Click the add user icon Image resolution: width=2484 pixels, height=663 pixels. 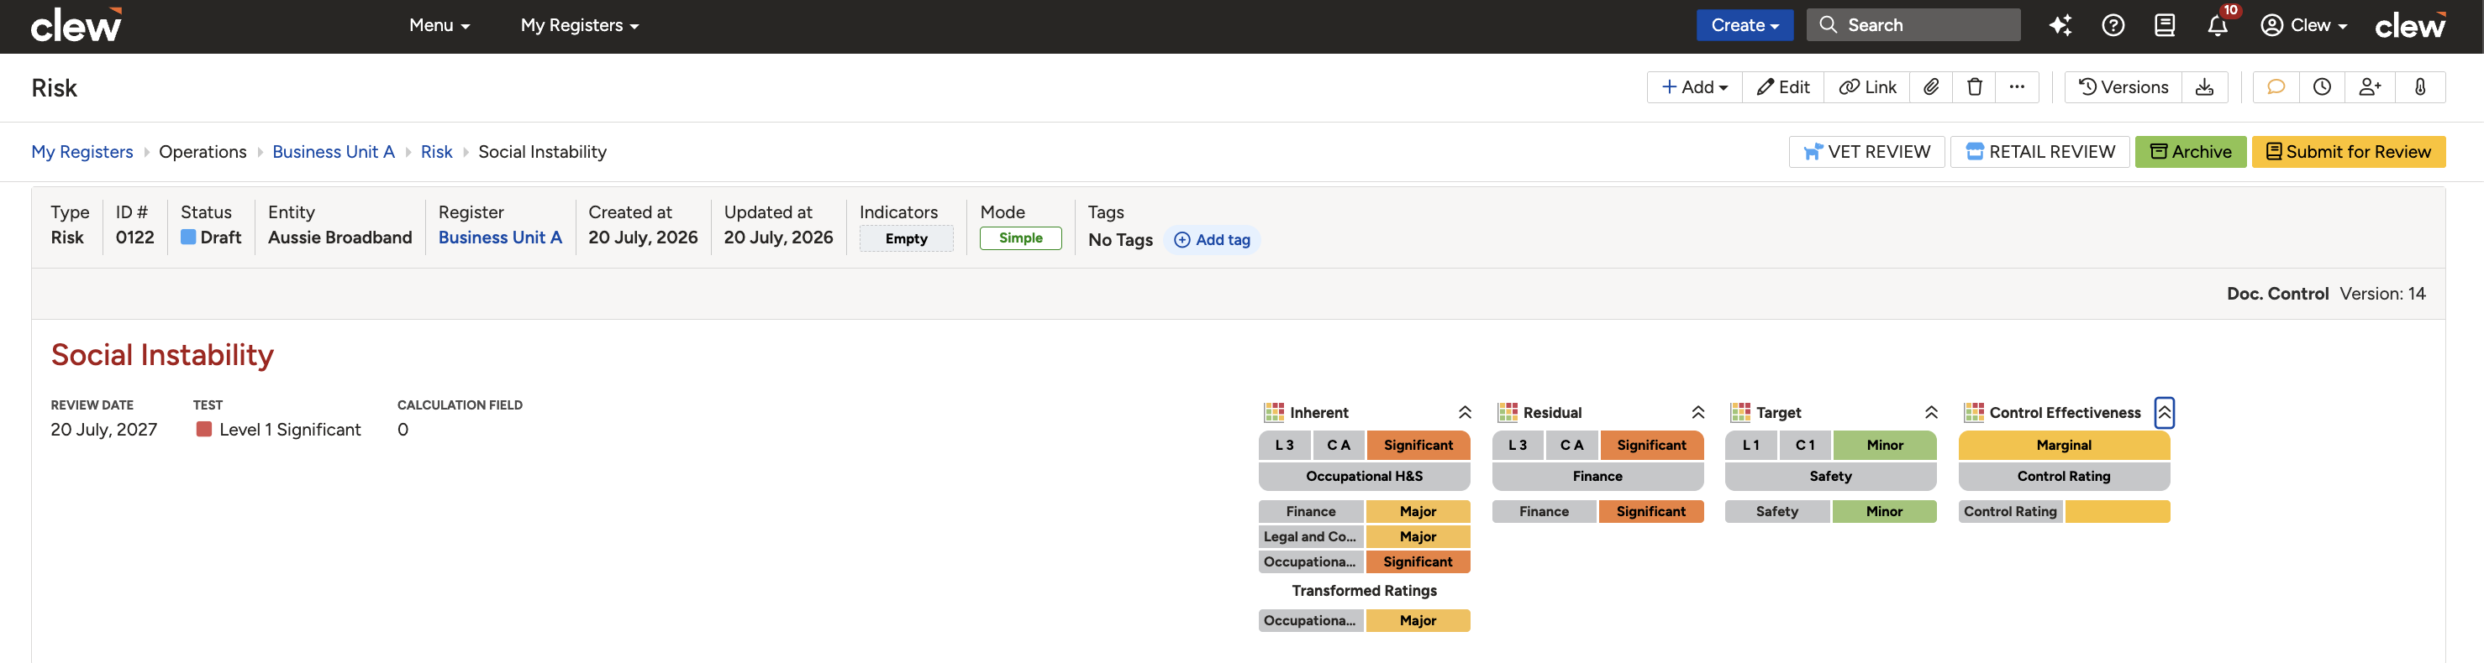[x=2369, y=86]
